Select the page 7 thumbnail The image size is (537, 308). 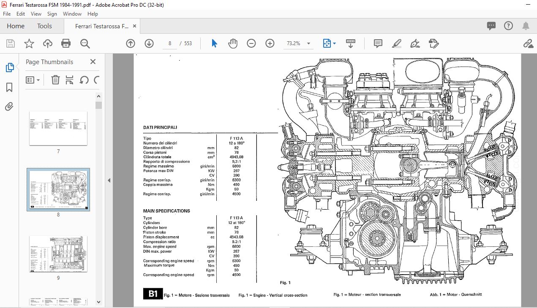pyautogui.click(x=58, y=128)
